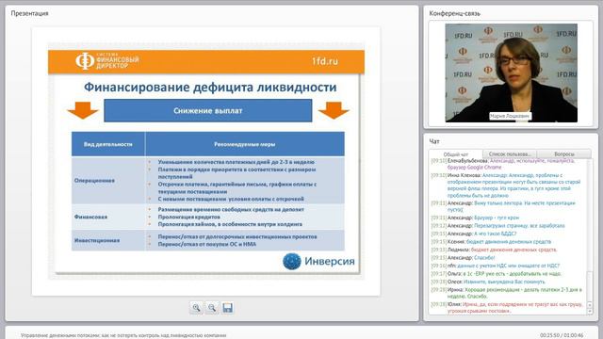This screenshot has height=339, width=603.
Task: Click Ольга's message about 1с-ERP
Action: coord(497,274)
